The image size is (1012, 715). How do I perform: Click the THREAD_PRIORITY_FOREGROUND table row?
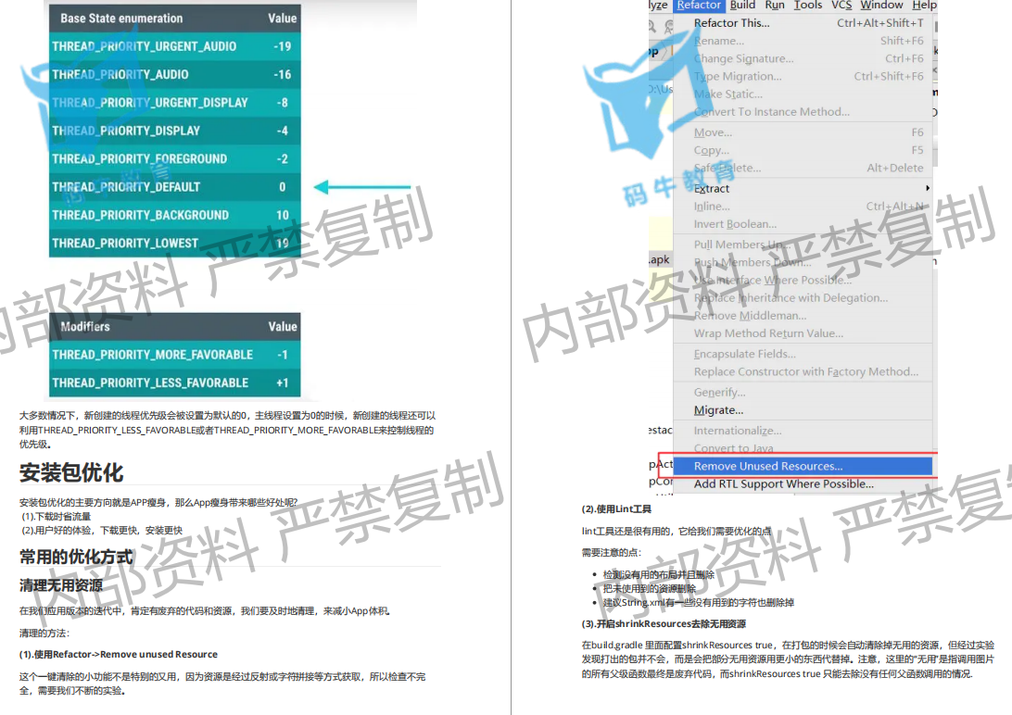(175, 158)
